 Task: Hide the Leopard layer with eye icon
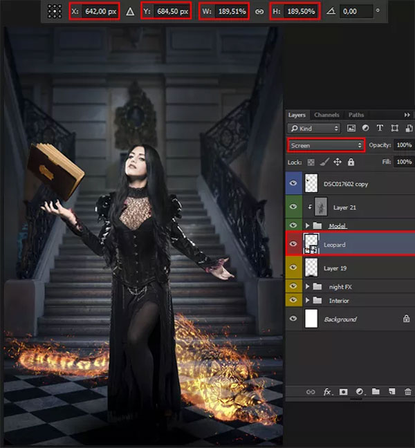click(294, 245)
